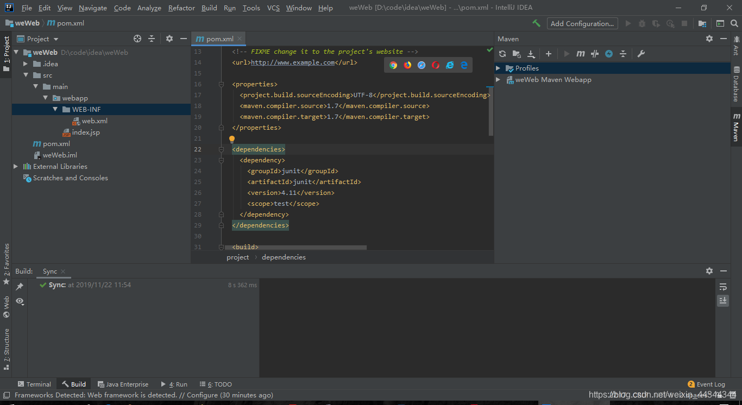
Task: Open Maven panel gear options
Action: pos(709,39)
